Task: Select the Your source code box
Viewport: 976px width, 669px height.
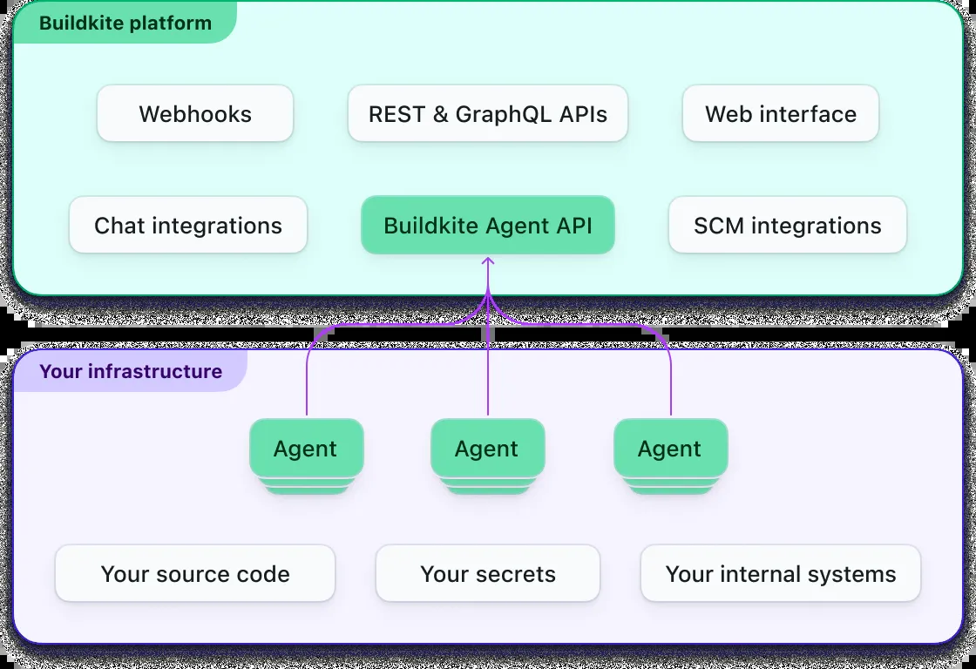Action: (x=195, y=573)
